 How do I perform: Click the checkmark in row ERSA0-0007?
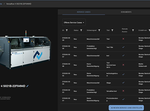(x=123, y=56)
